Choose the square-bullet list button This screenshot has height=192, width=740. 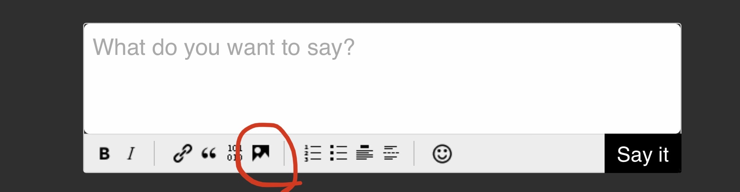tap(338, 153)
